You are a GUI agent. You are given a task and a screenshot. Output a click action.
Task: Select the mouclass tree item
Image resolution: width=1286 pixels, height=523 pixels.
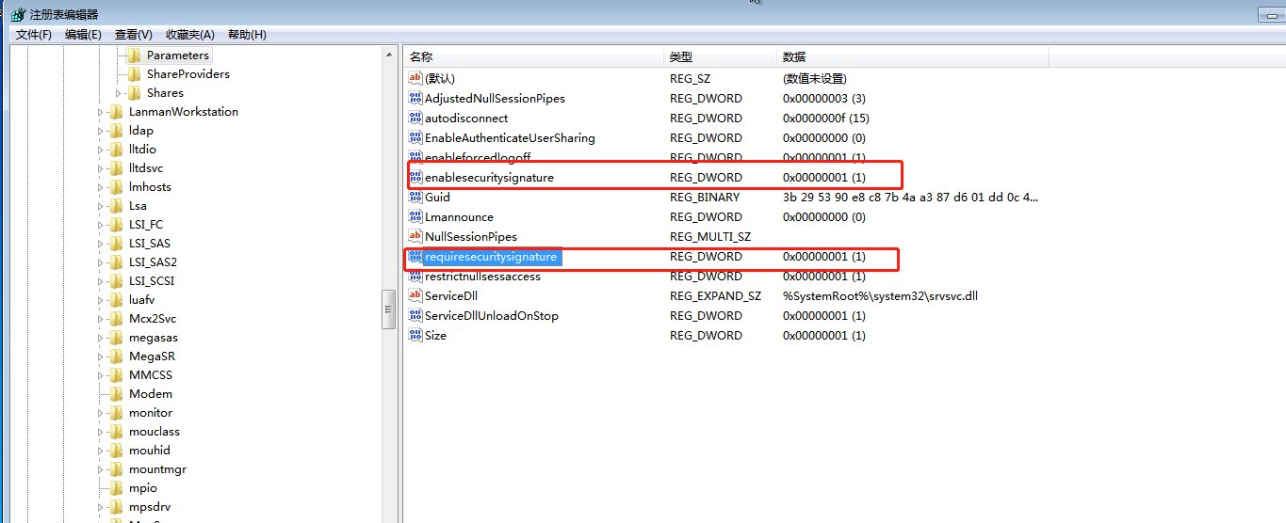click(x=155, y=432)
